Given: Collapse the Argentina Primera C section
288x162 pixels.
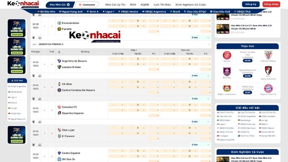Looking at the screenshot, I should (209, 44).
